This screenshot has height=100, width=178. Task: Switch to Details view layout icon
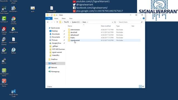coord(140,86)
